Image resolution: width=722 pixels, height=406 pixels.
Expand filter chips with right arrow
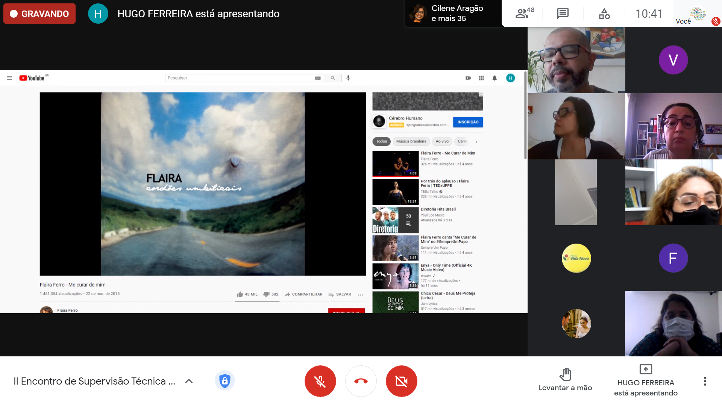point(476,142)
